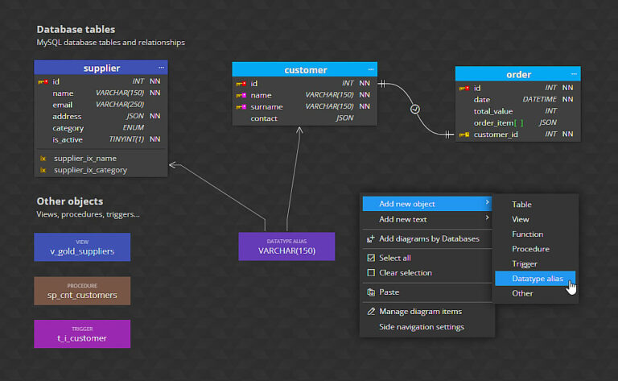
Task: Click the order_item column
Action: point(518,122)
